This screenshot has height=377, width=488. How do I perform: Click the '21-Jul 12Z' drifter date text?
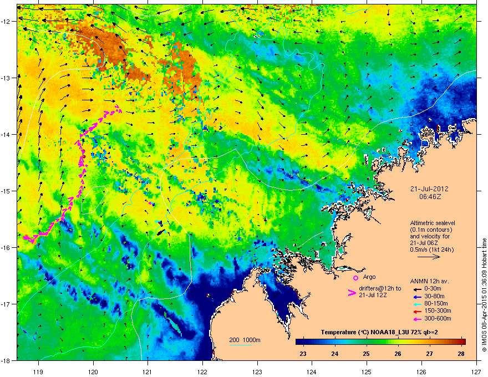(x=373, y=295)
